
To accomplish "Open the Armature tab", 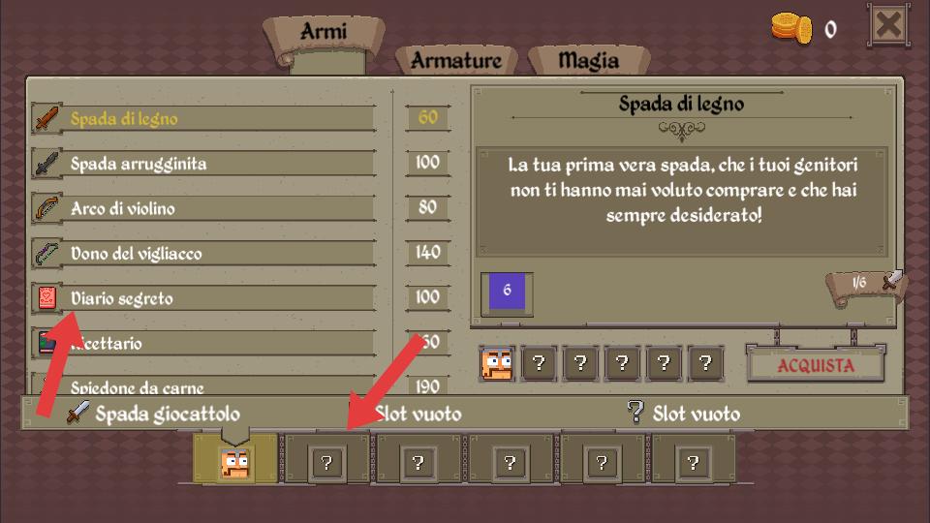I will click(x=456, y=60).
